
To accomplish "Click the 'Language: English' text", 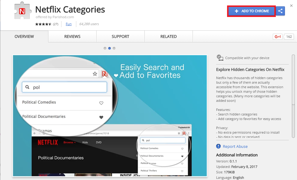I will click(x=230, y=178).
